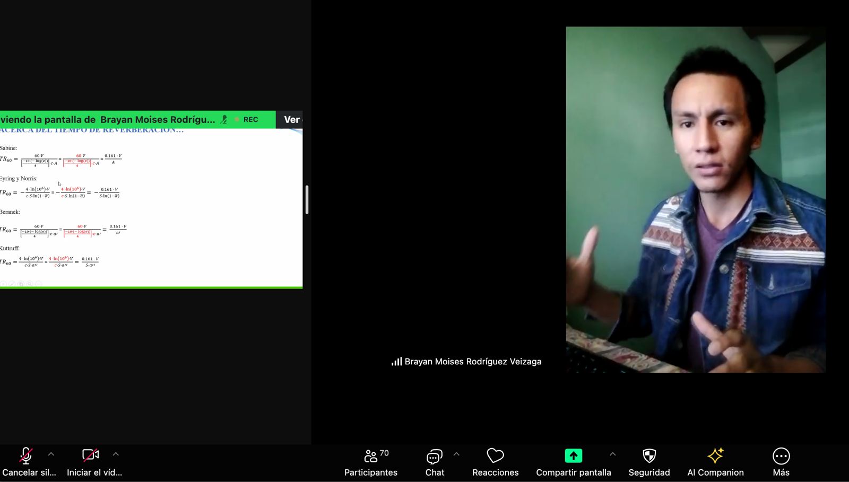Expand video options arrow beside camera
The height and width of the screenshot is (482, 849).
coord(116,454)
